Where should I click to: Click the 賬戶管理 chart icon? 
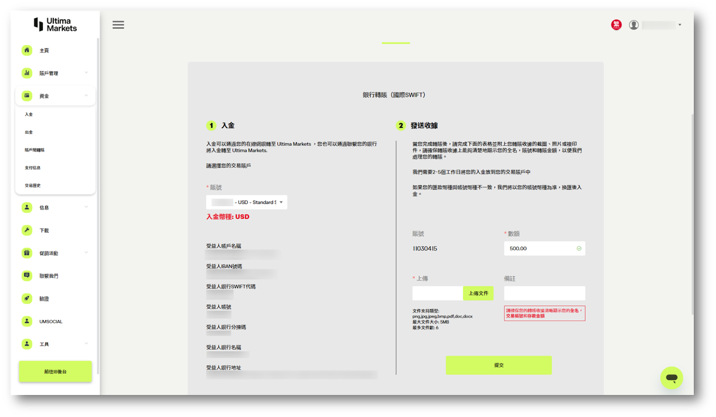[x=27, y=73]
